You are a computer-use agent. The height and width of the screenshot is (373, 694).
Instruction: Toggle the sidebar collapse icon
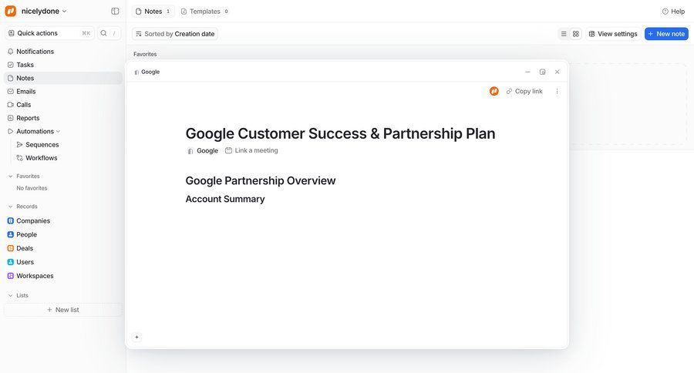pos(115,12)
